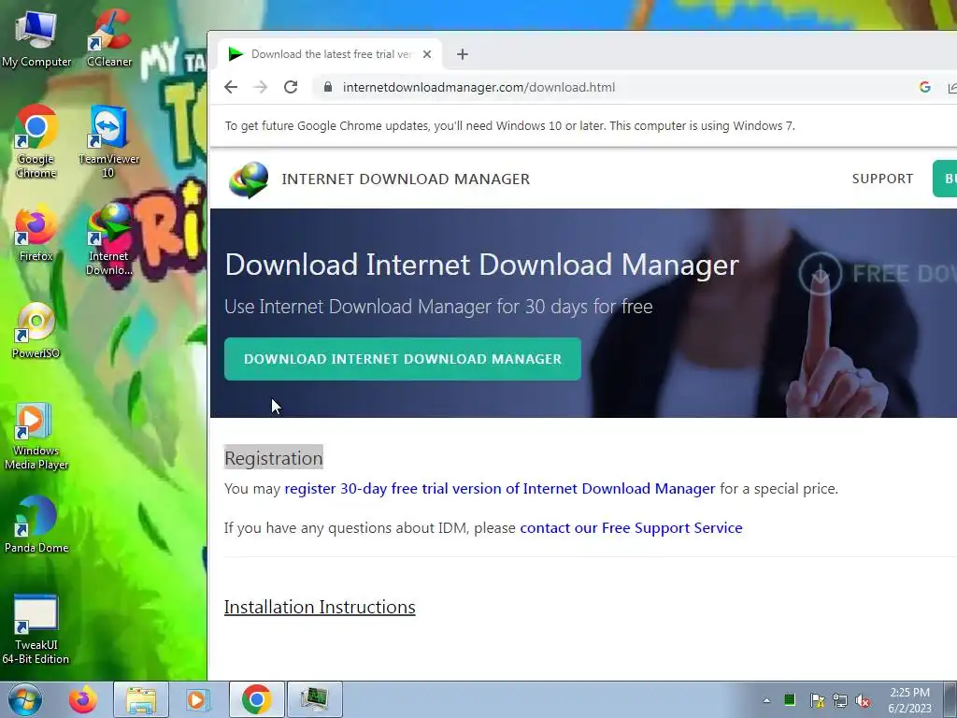Screen dimensions: 957x718
Task: Switch to Chrome in the taskbar
Action: pos(256,699)
